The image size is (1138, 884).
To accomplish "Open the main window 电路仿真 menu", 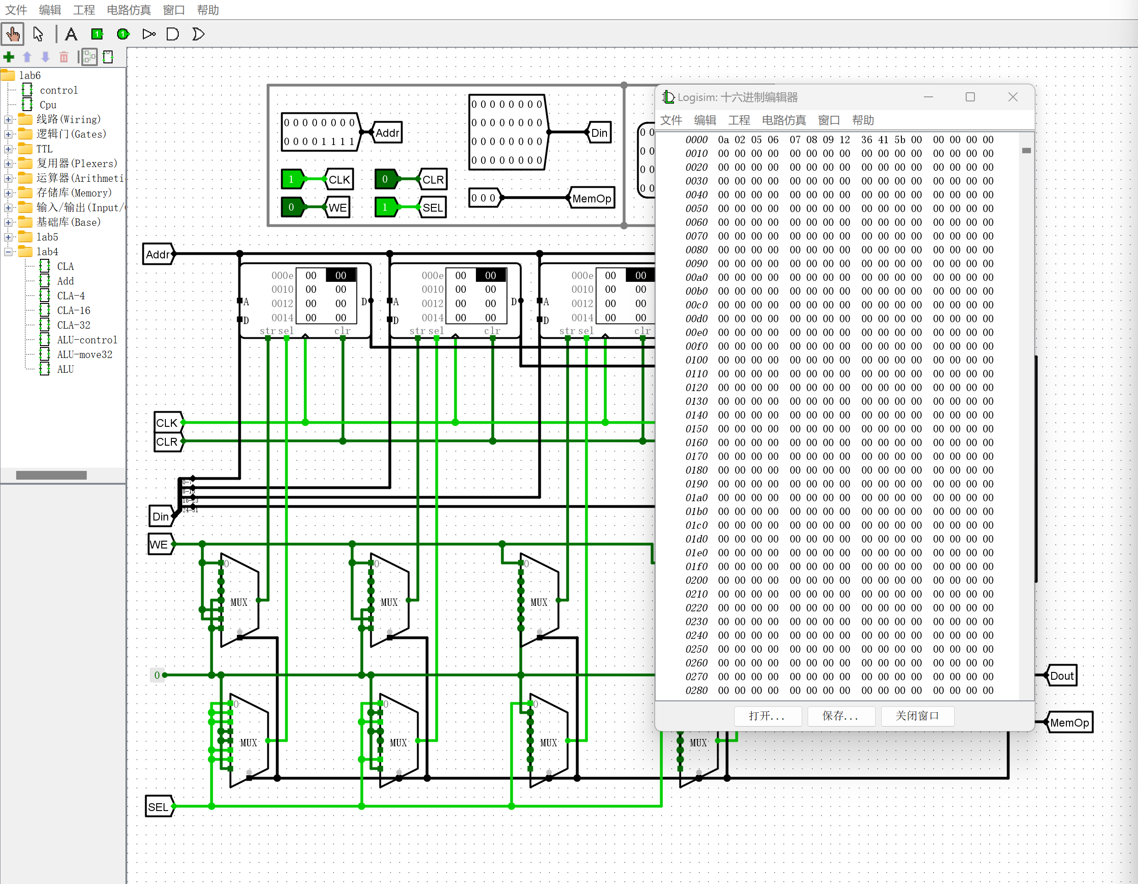I will click(129, 10).
